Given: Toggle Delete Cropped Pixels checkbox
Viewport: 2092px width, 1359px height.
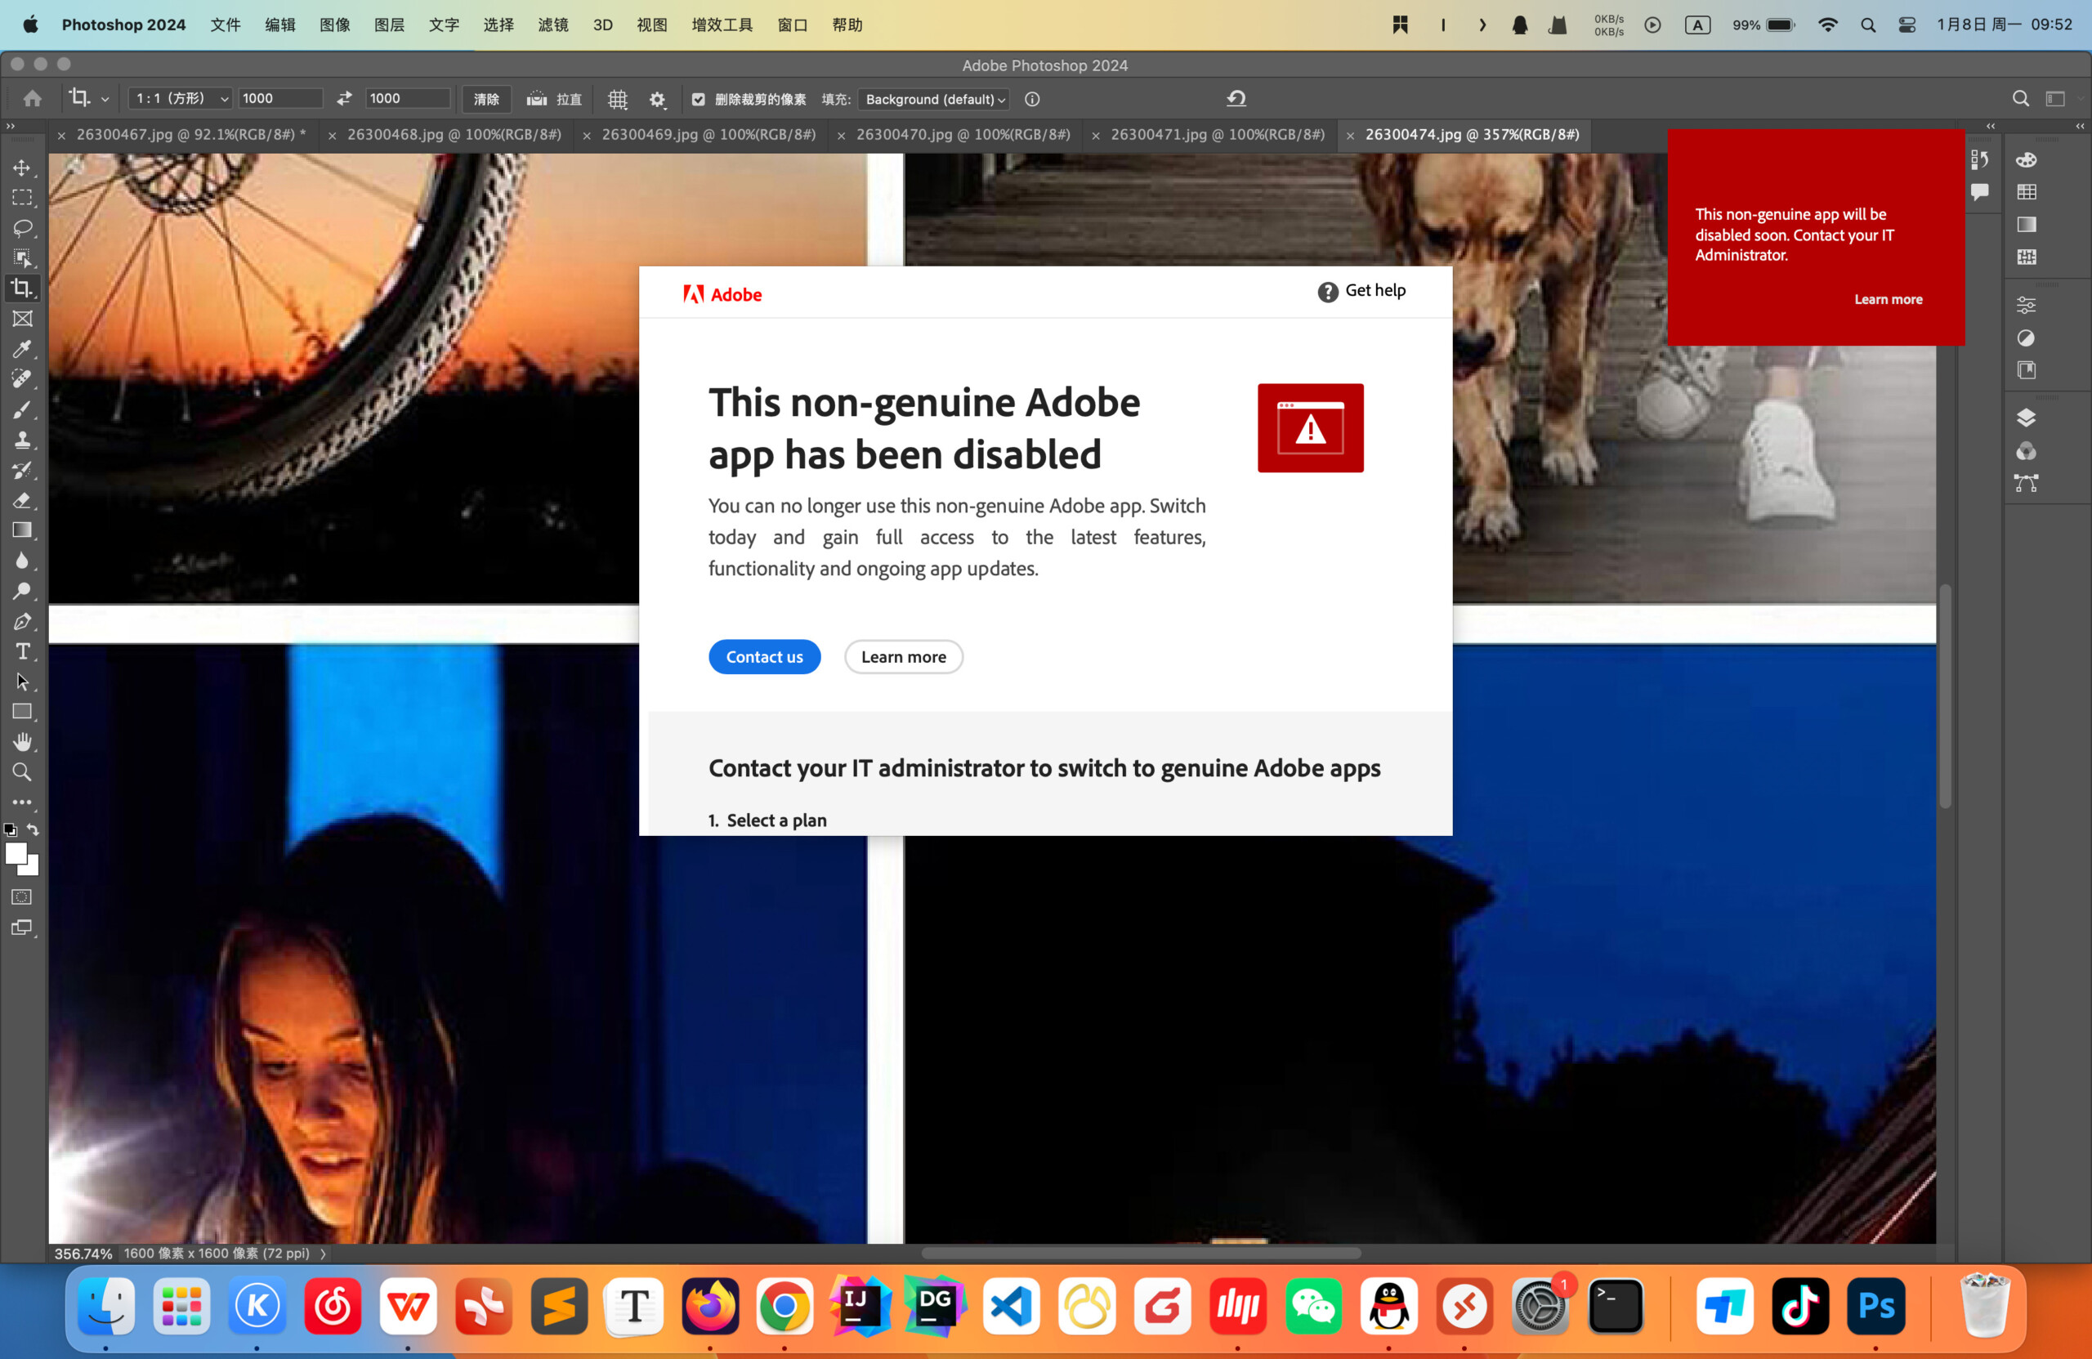Looking at the screenshot, I should tap(698, 100).
